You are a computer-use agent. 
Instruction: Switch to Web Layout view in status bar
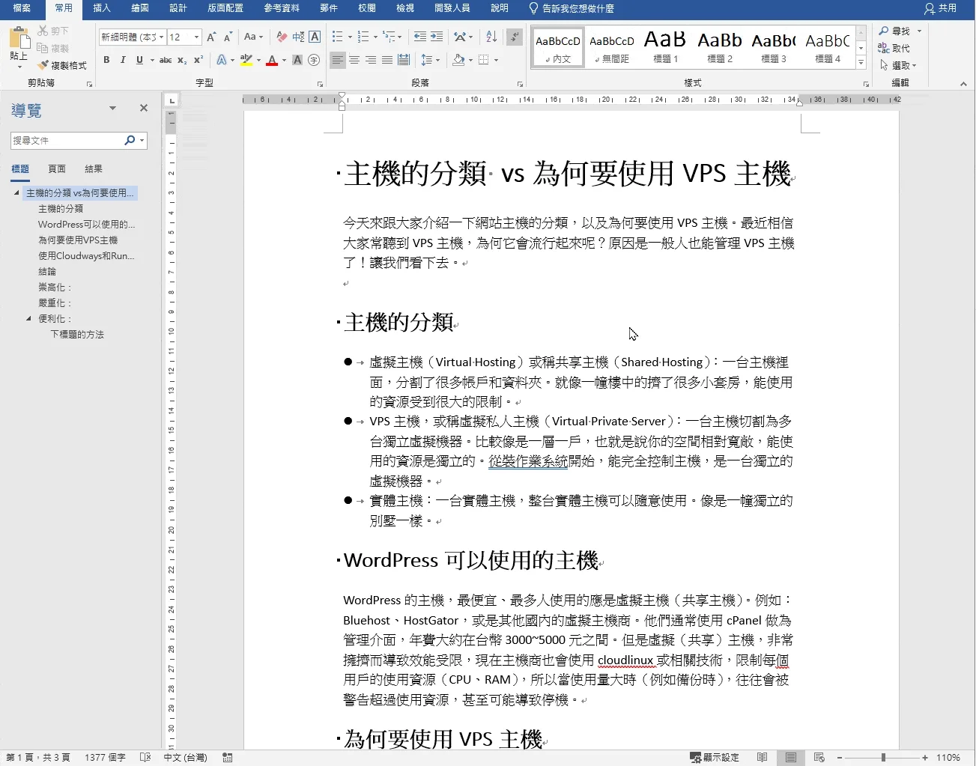(x=819, y=758)
